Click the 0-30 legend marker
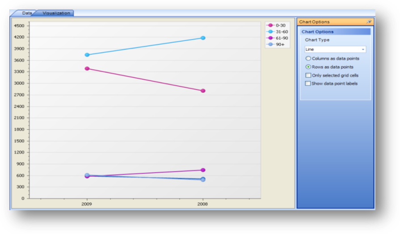The width and height of the screenshot is (400, 234). (270, 25)
